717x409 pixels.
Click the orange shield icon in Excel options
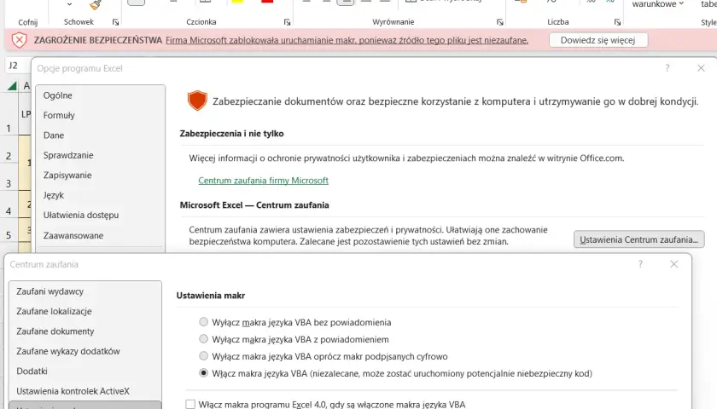pyautogui.click(x=197, y=101)
